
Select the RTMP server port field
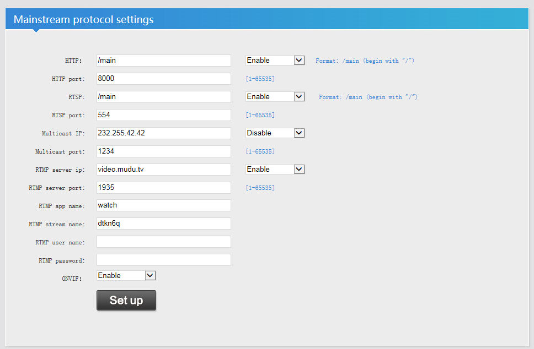click(163, 187)
